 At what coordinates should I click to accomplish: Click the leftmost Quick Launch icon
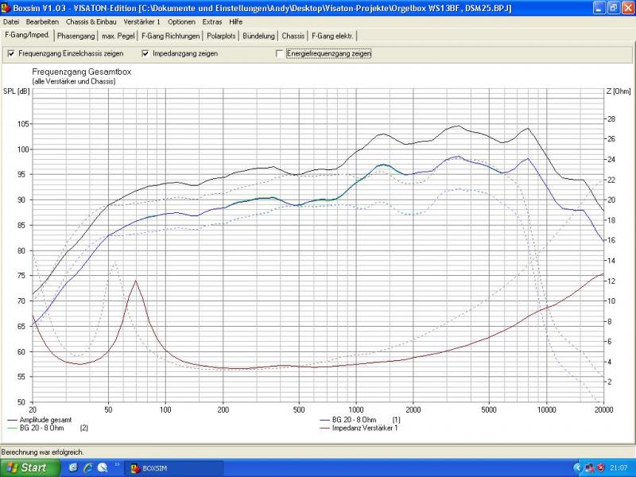click(x=73, y=467)
